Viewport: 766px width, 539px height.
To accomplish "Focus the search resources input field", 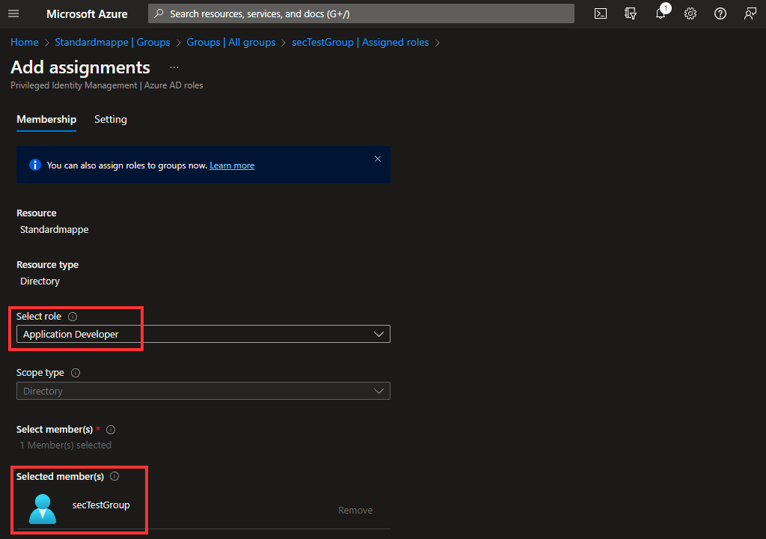I will [361, 13].
